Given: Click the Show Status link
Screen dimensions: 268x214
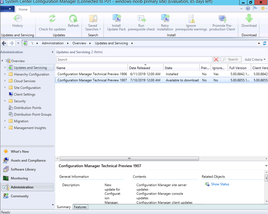Looking at the screenshot, I should point(220,184).
